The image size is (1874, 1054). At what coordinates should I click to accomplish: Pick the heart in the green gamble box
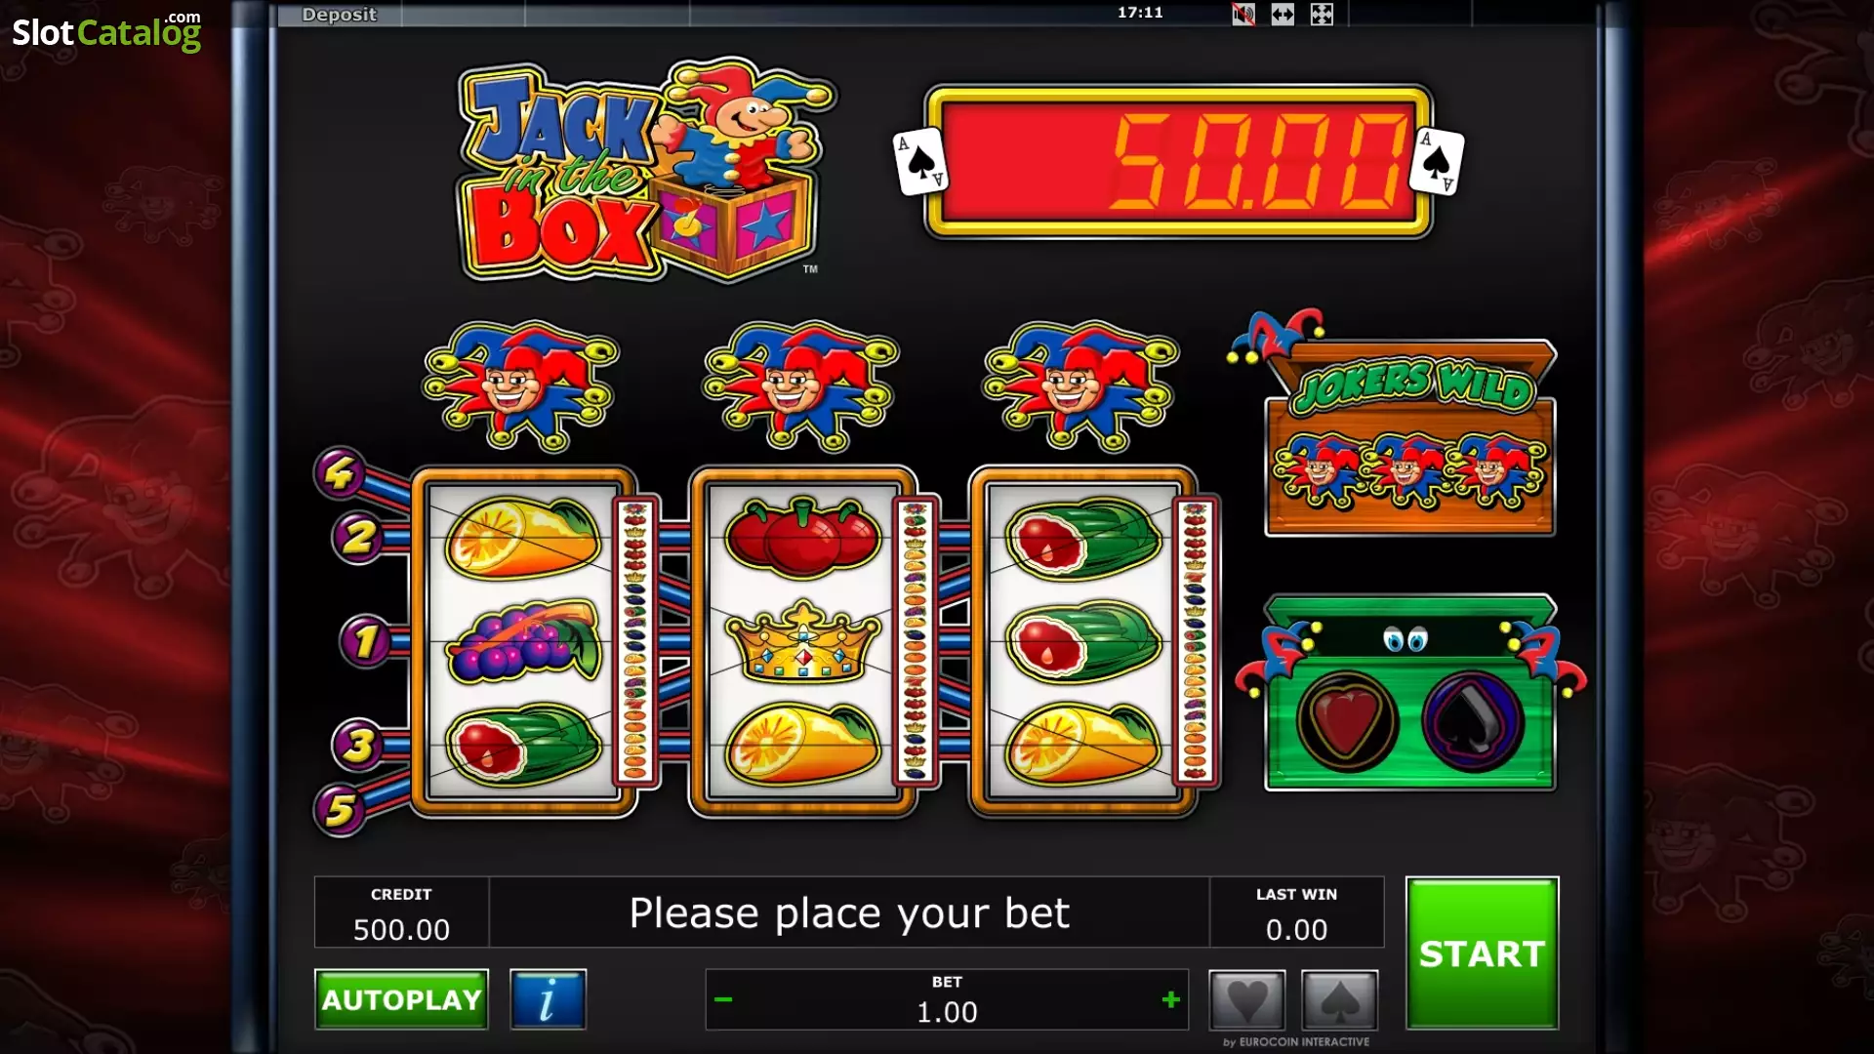click(x=1347, y=722)
